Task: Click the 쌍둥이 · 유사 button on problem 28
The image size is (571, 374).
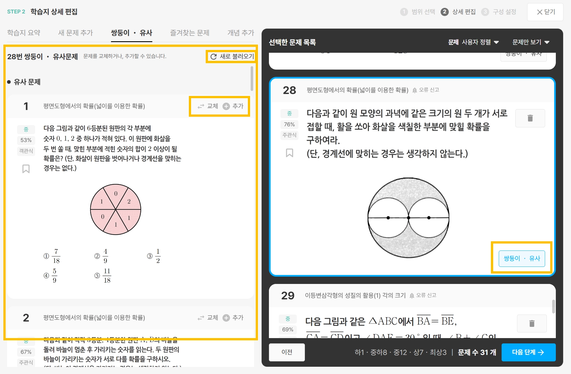Action: click(x=522, y=258)
